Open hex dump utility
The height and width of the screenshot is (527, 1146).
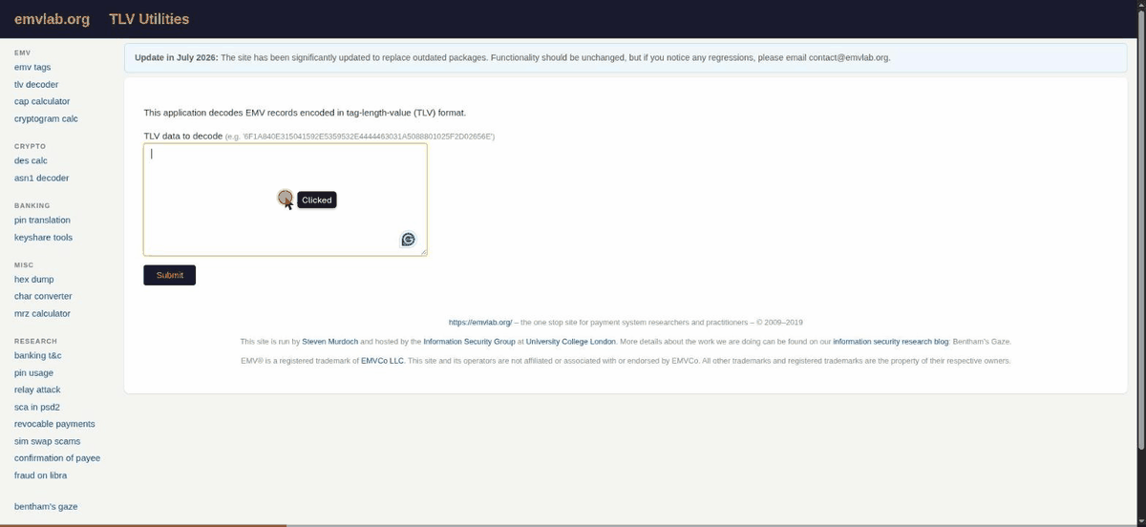(34, 280)
